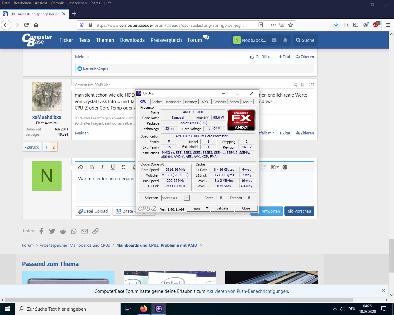This screenshot has height=315, width=394.
Task: Click forum Suche search button
Action: click(305, 40)
